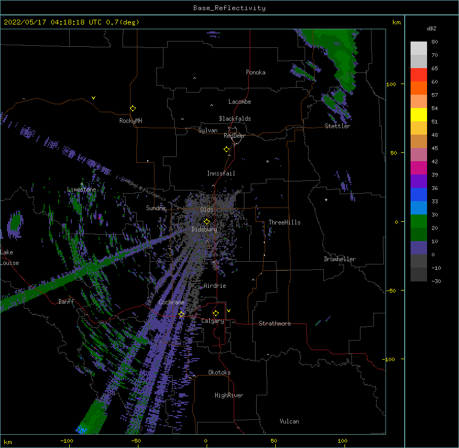The width and height of the screenshot is (459, 448).
Task: Click the white plus marker north of Drumheller
Action: click(326, 200)
